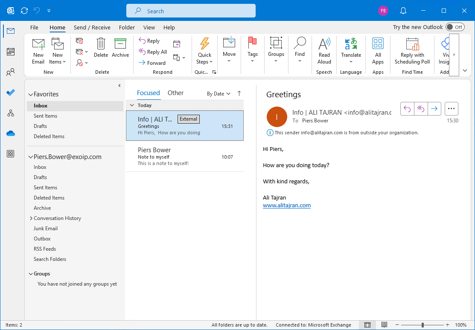The image size is (475, 330).
Task: Switch to Reading view in status bar
Action: [384, 325]
